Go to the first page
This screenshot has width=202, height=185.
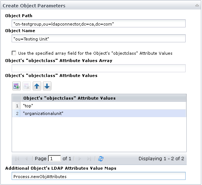click(17, 158)
